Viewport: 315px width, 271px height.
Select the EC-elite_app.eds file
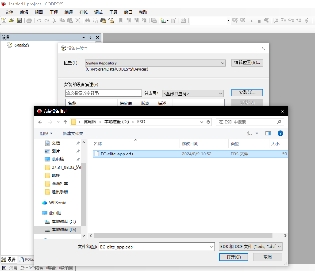(117, 154)
